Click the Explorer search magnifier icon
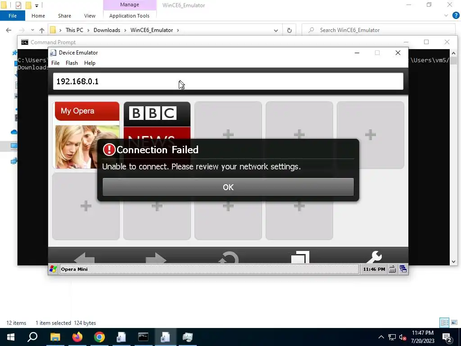Image resolution: width=461 pixels, height=346 pixels. (x=312, y=30)
